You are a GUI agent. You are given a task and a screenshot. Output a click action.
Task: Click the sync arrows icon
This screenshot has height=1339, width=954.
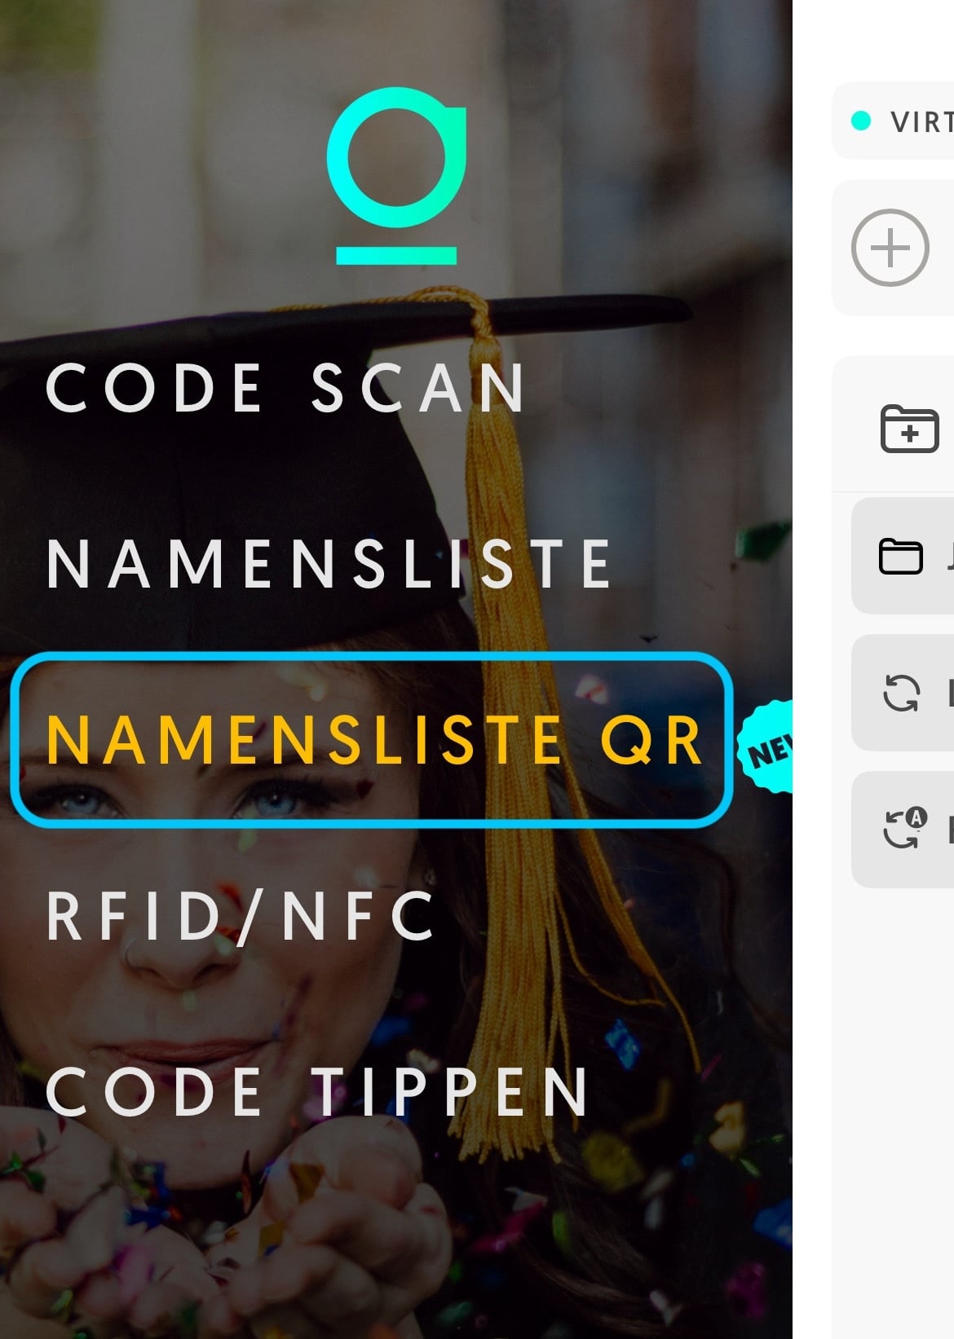click(x=901, y=694)
